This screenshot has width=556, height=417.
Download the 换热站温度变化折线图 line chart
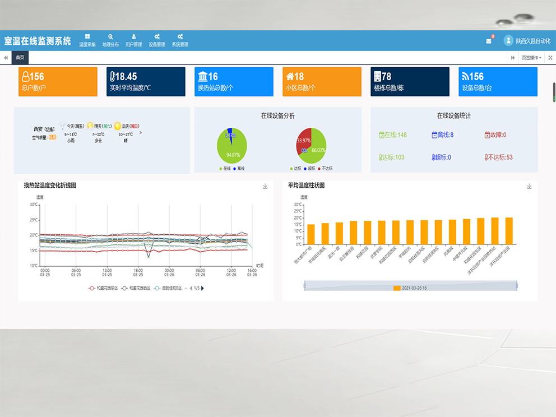[265, 187]
